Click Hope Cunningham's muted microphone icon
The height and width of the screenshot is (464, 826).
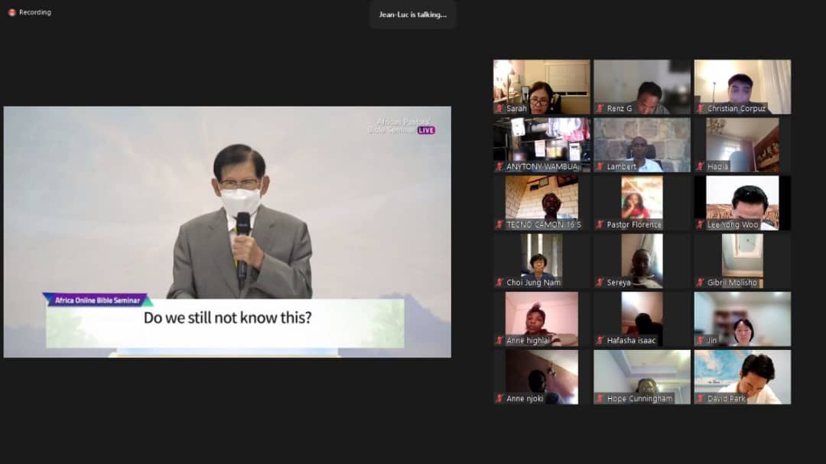point(600,399)
